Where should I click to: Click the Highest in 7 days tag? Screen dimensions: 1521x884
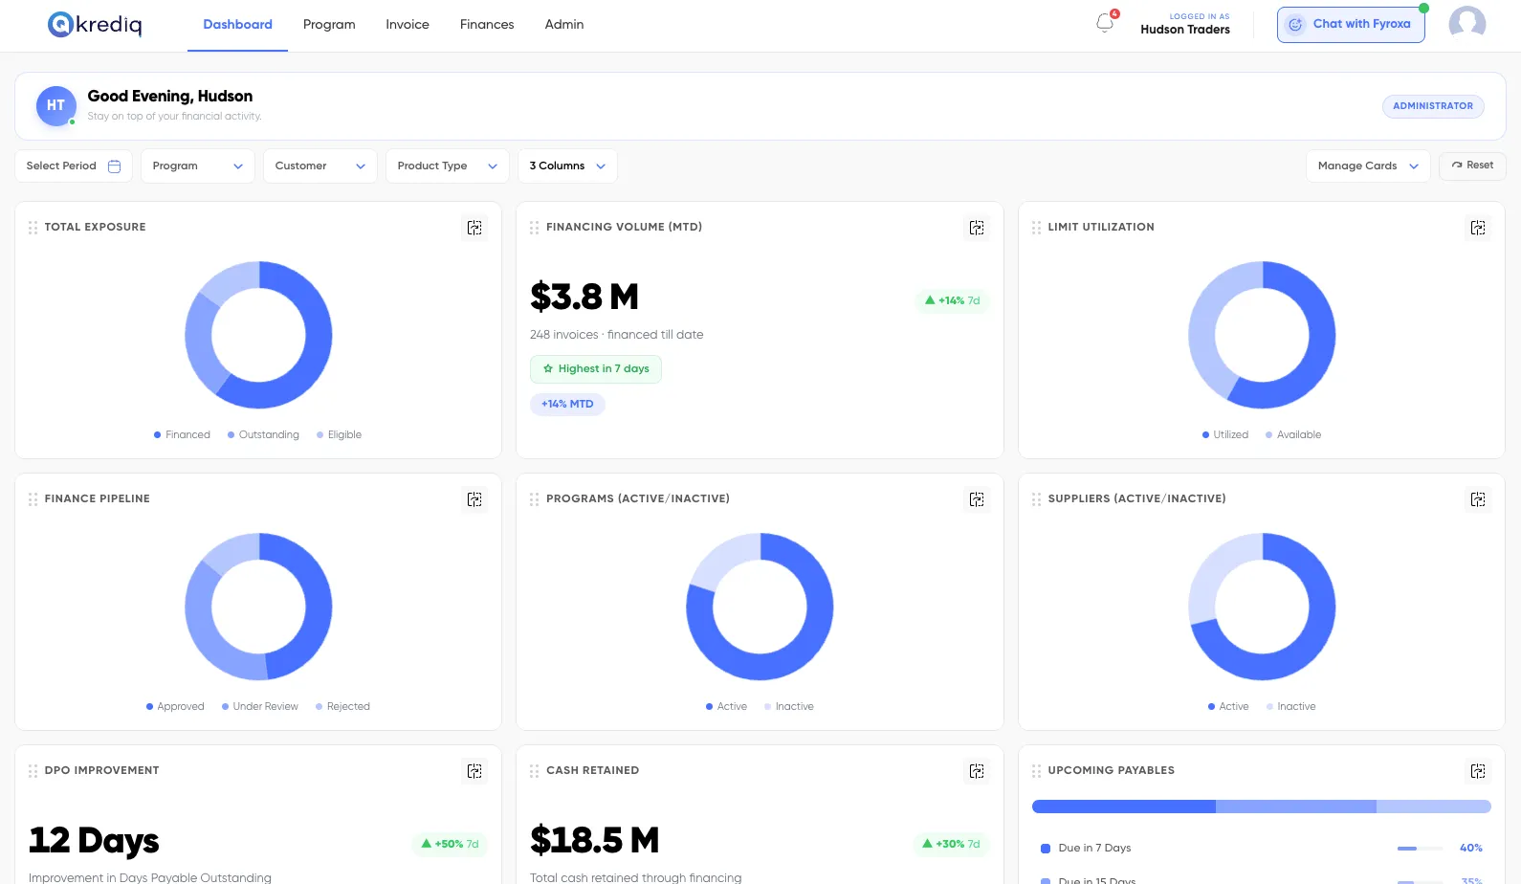pyautogui.click(x=596, y=369)
